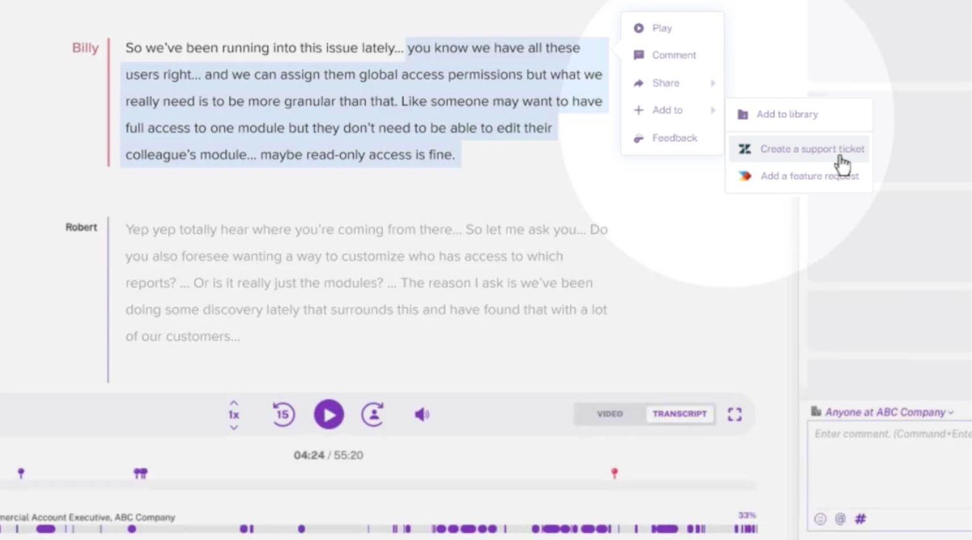
Task: Switch to the VIDEO view toggle
Action: click(610, 414)
